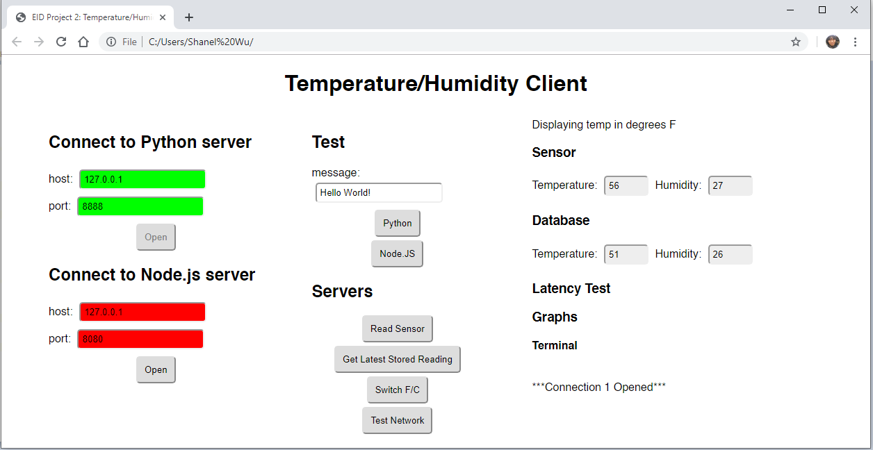Open the site info icon in address bar
Image resolution: width=873 pixels, height=450 pixels.
tap(113, 42)
